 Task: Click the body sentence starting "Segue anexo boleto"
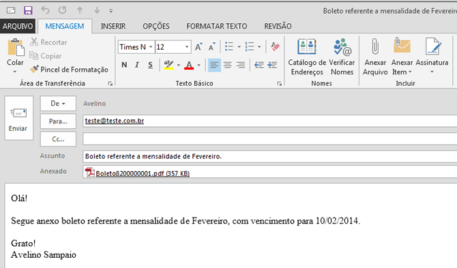tap(186, 221)
